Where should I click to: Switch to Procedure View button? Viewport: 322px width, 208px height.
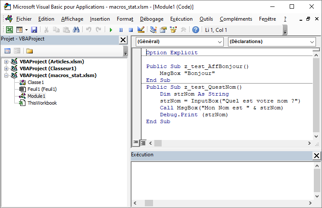136,143
